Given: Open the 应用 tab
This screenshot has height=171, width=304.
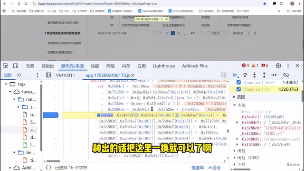Looking at the screenshot, I should tap(142, 66).
